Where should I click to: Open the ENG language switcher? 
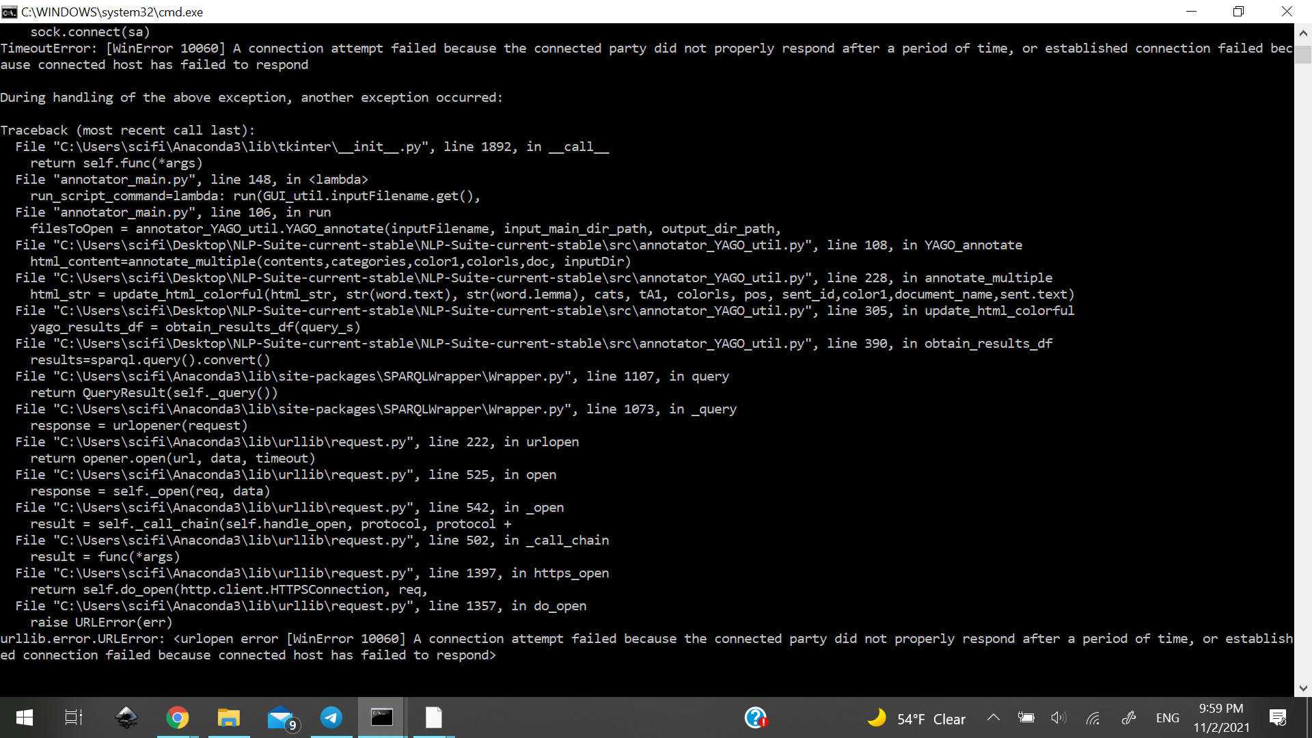pos(1167,717)
